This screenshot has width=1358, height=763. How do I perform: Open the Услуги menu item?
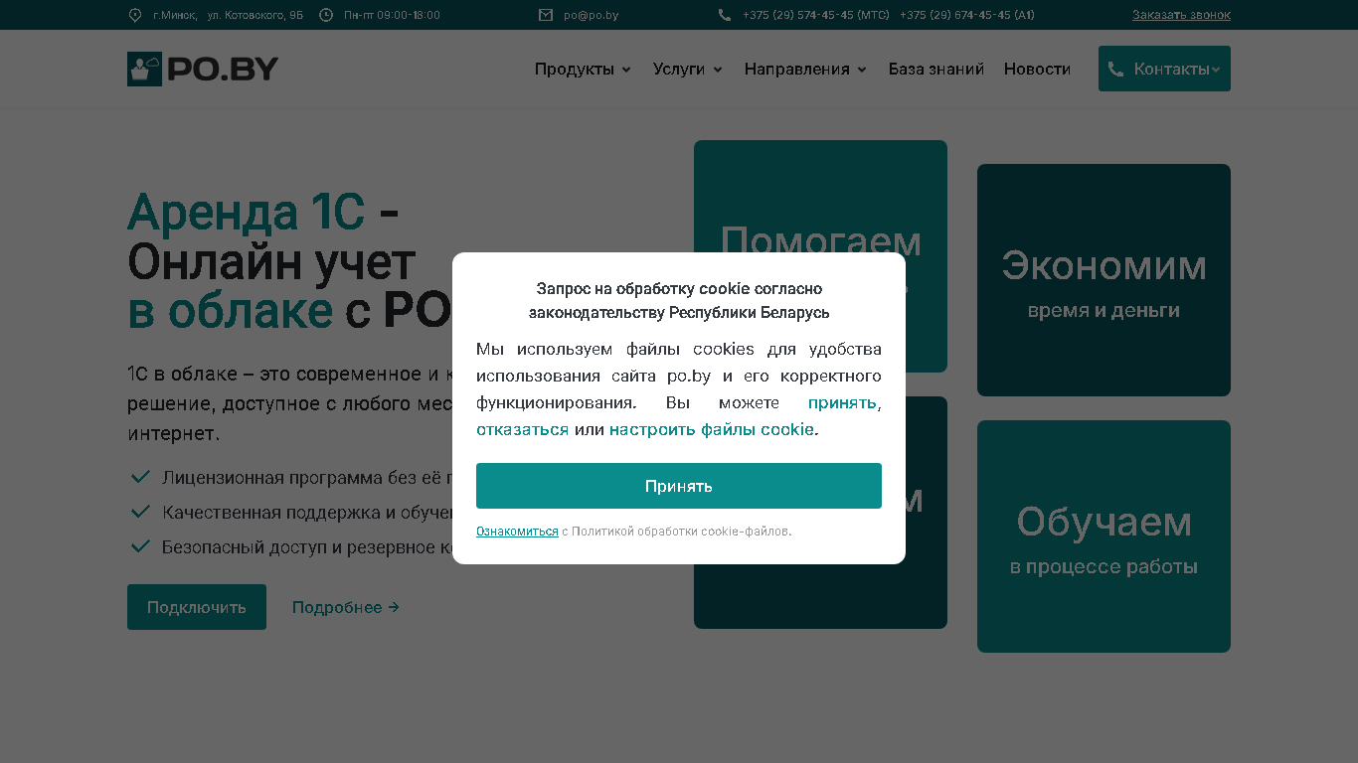coord(679,69)
